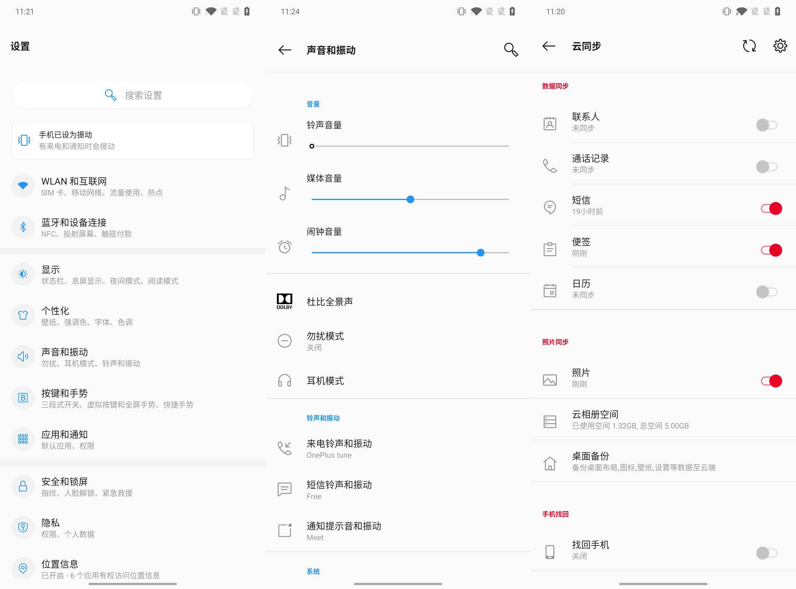The width and height of the screenshot is (796, 589).
Task: Tap the Bluetooth icon beside 蓝牙和设备连接
Action: click(23, 227)
